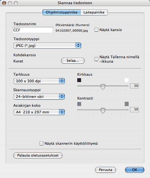Click the Selaa... browse button
Viewport: 150px width, 178px height.
[x=73, y=61]
